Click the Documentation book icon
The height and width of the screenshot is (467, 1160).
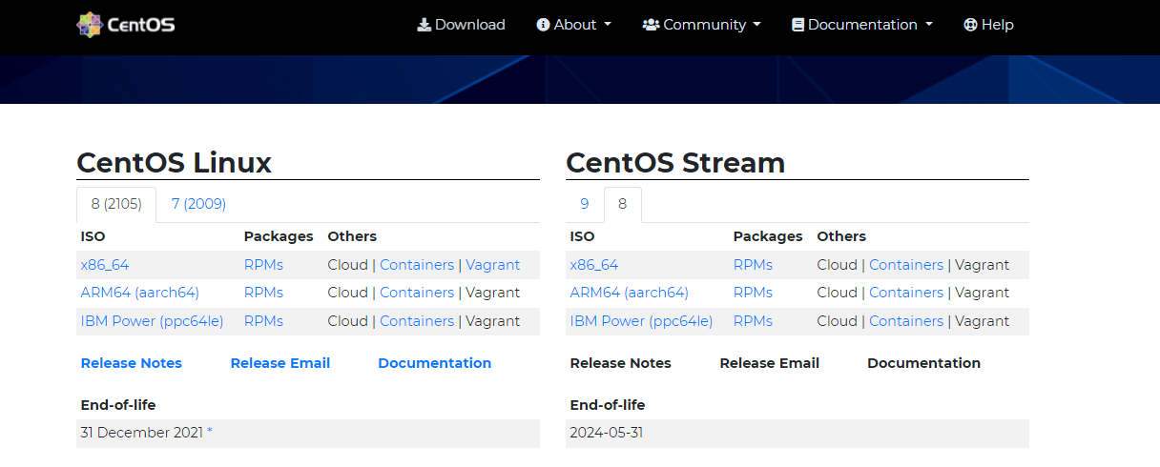tap(797, 25)
